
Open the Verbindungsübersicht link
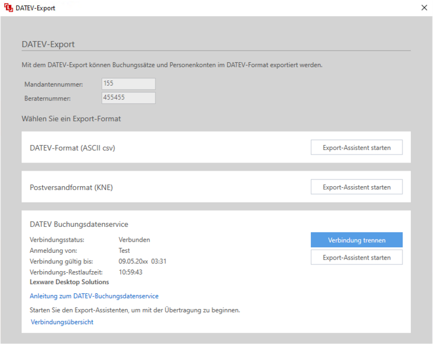point(62,322)
